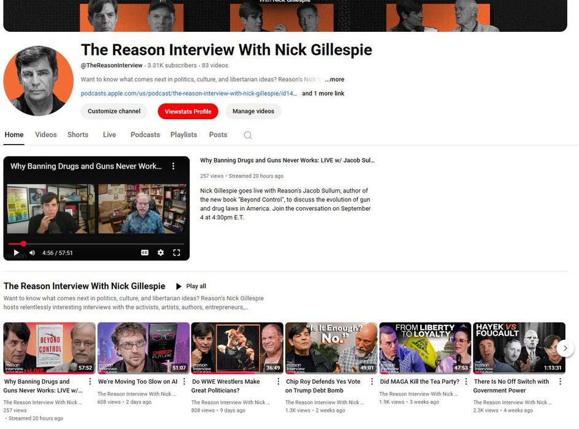Screen dimensions: 579x429
Task: Click the red Viewstats Profile button
Action: pos(188,112)
